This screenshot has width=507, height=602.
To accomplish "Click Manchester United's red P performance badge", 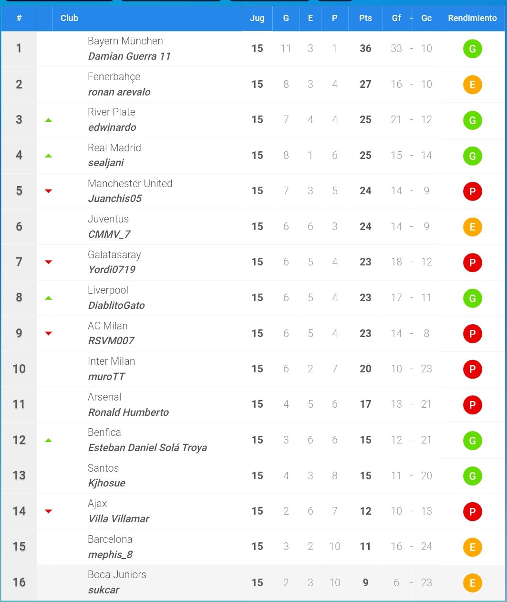I will [x=472, y=191].
